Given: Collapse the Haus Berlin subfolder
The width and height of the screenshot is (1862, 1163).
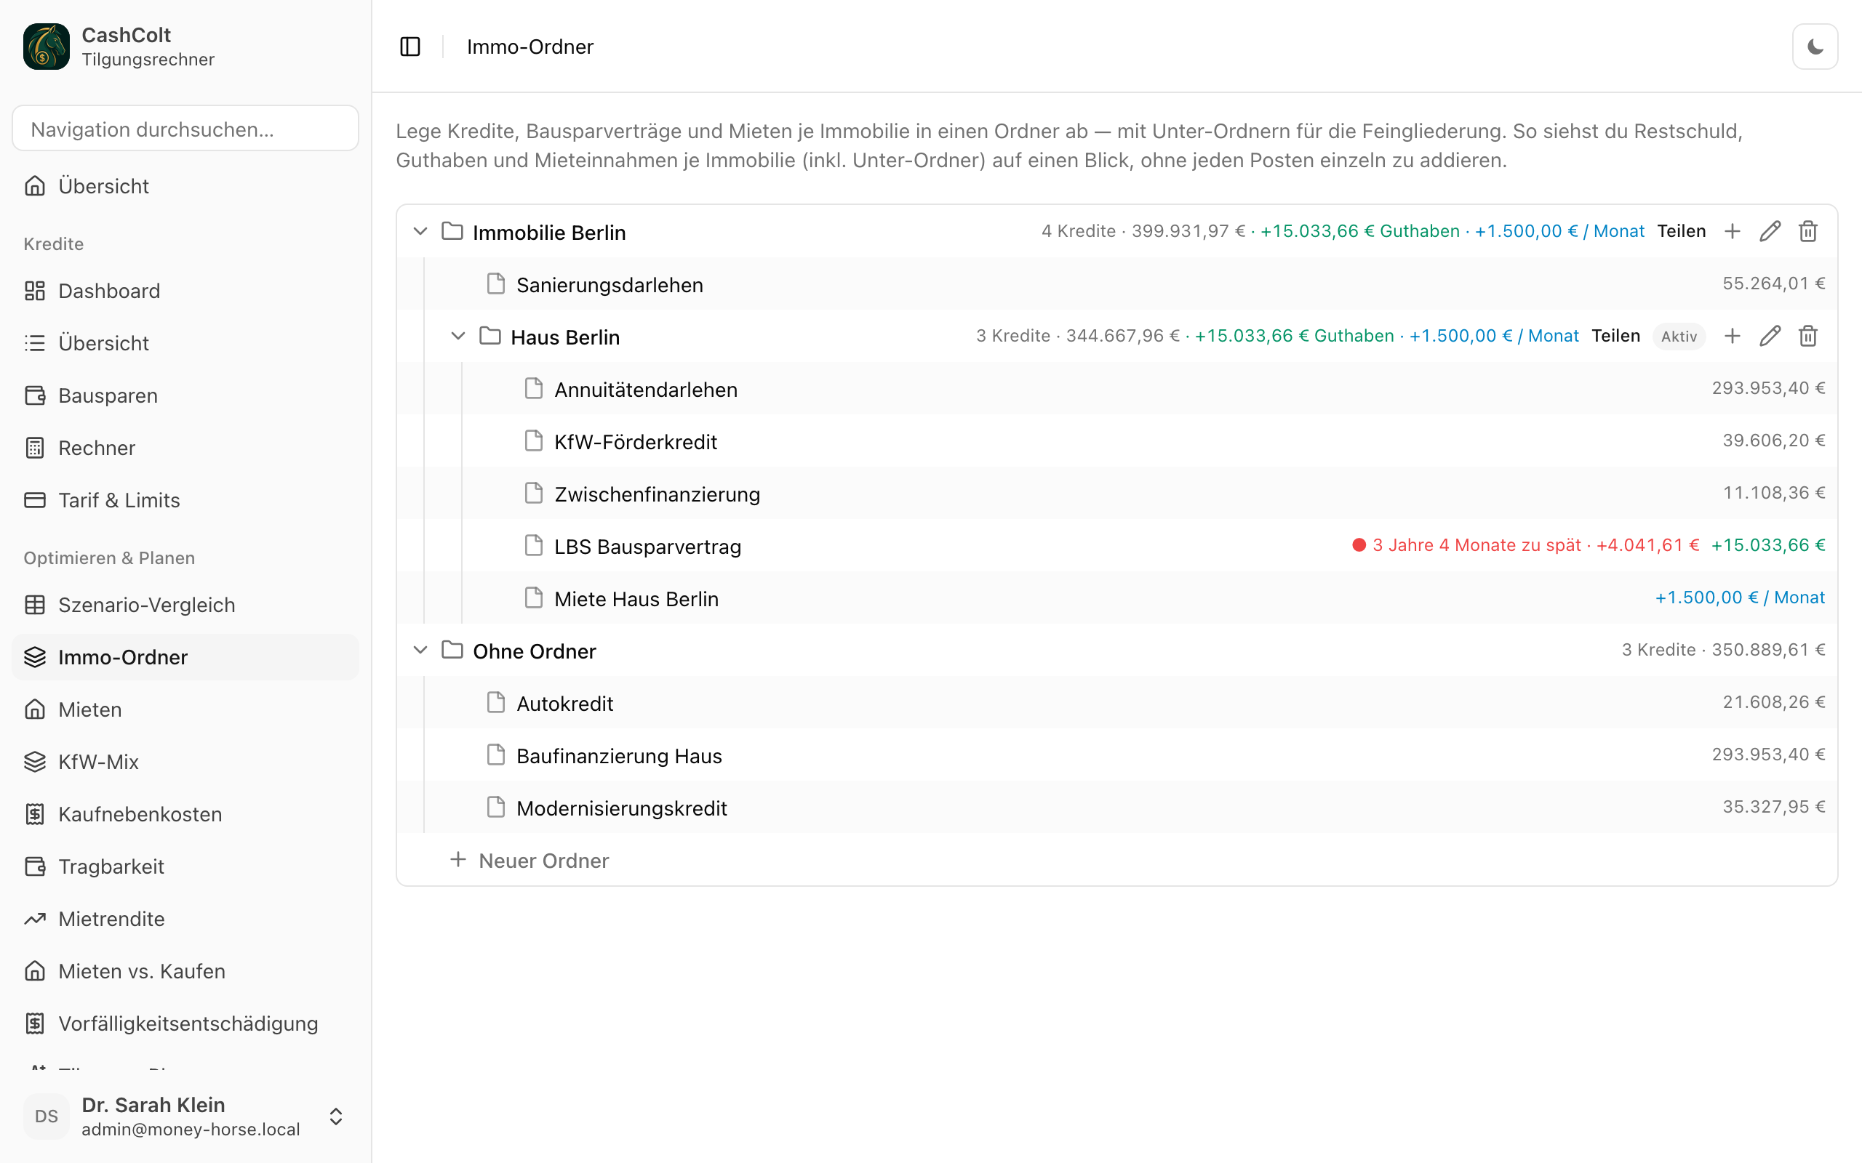Looking at the screenshot, I should pos(457,336).
